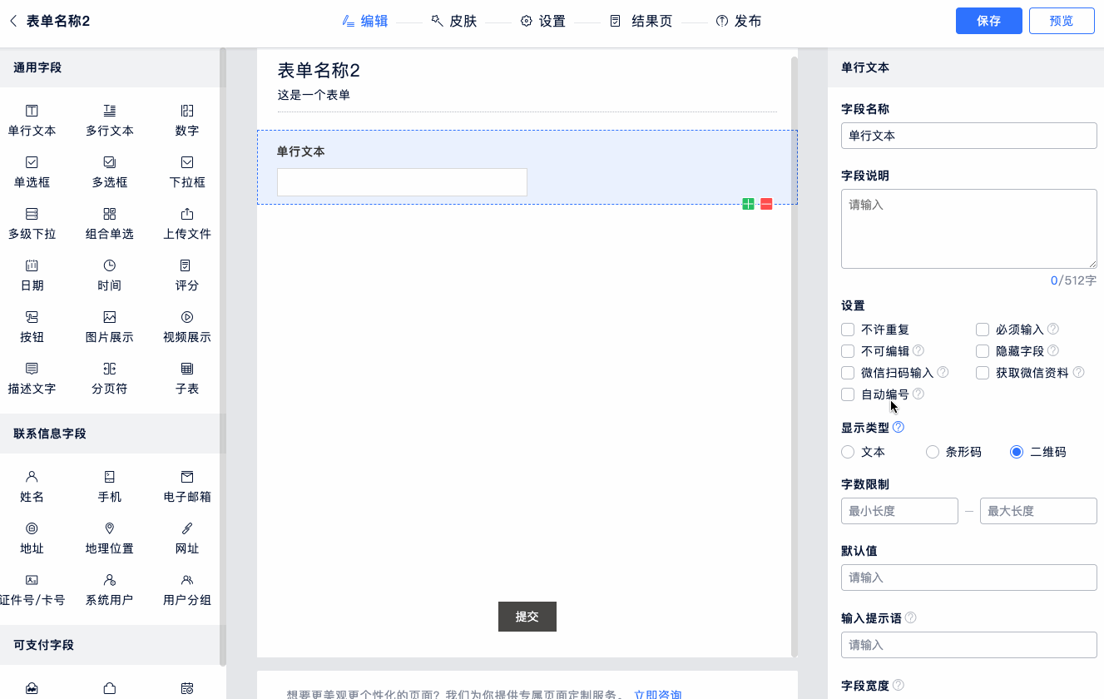Open the 立即咨询 link
Image resolution: width=1104 pixels, height=699 pixels.
[x=657, y=694]
